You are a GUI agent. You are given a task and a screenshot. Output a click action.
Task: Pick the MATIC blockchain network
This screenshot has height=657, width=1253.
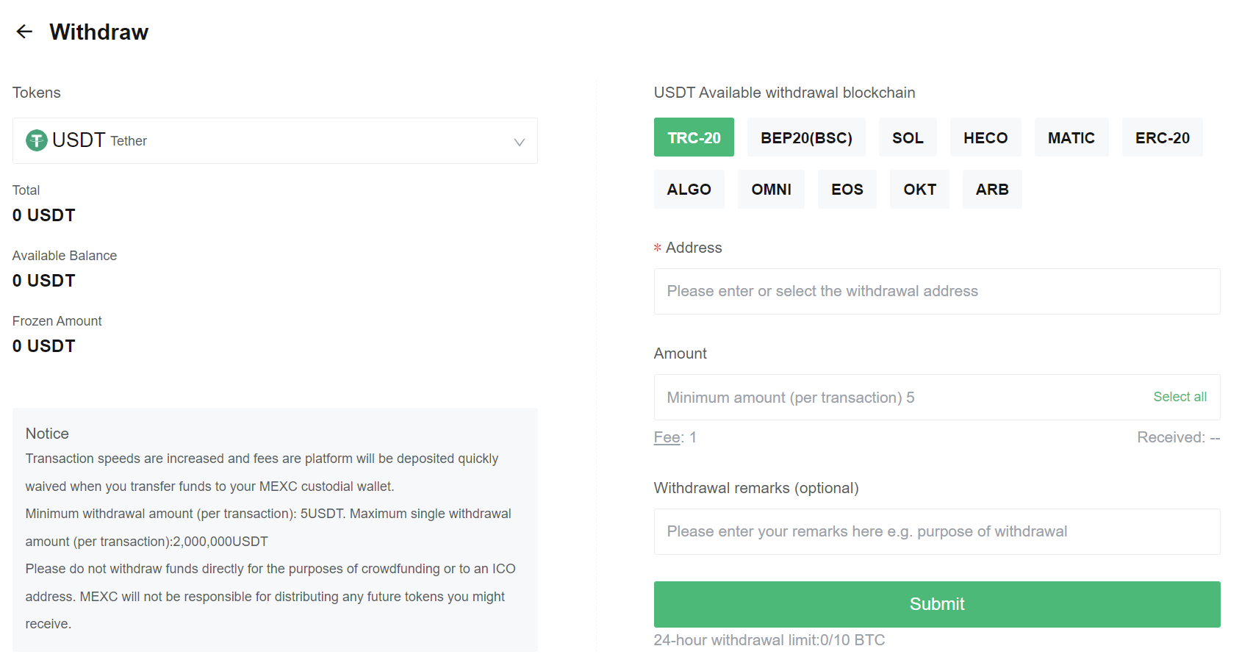tap(1071, 137)
